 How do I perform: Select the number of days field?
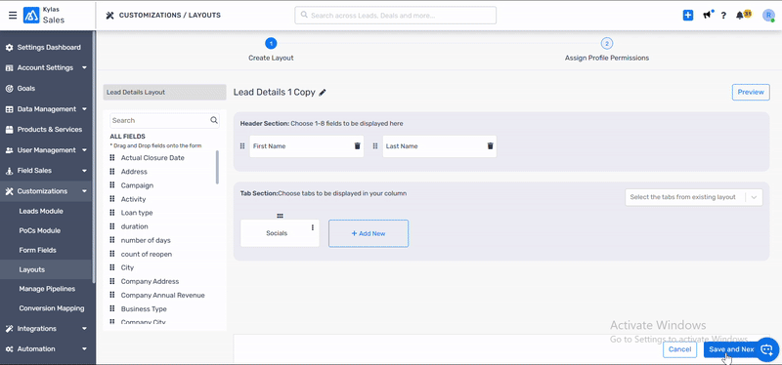(x=146, y=240)
